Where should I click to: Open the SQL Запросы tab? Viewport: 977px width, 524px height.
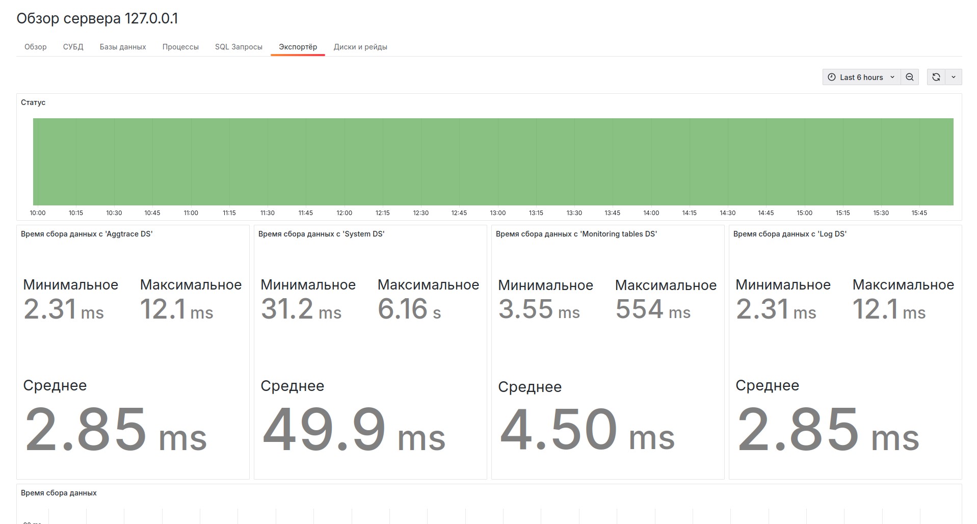(239, 47)
